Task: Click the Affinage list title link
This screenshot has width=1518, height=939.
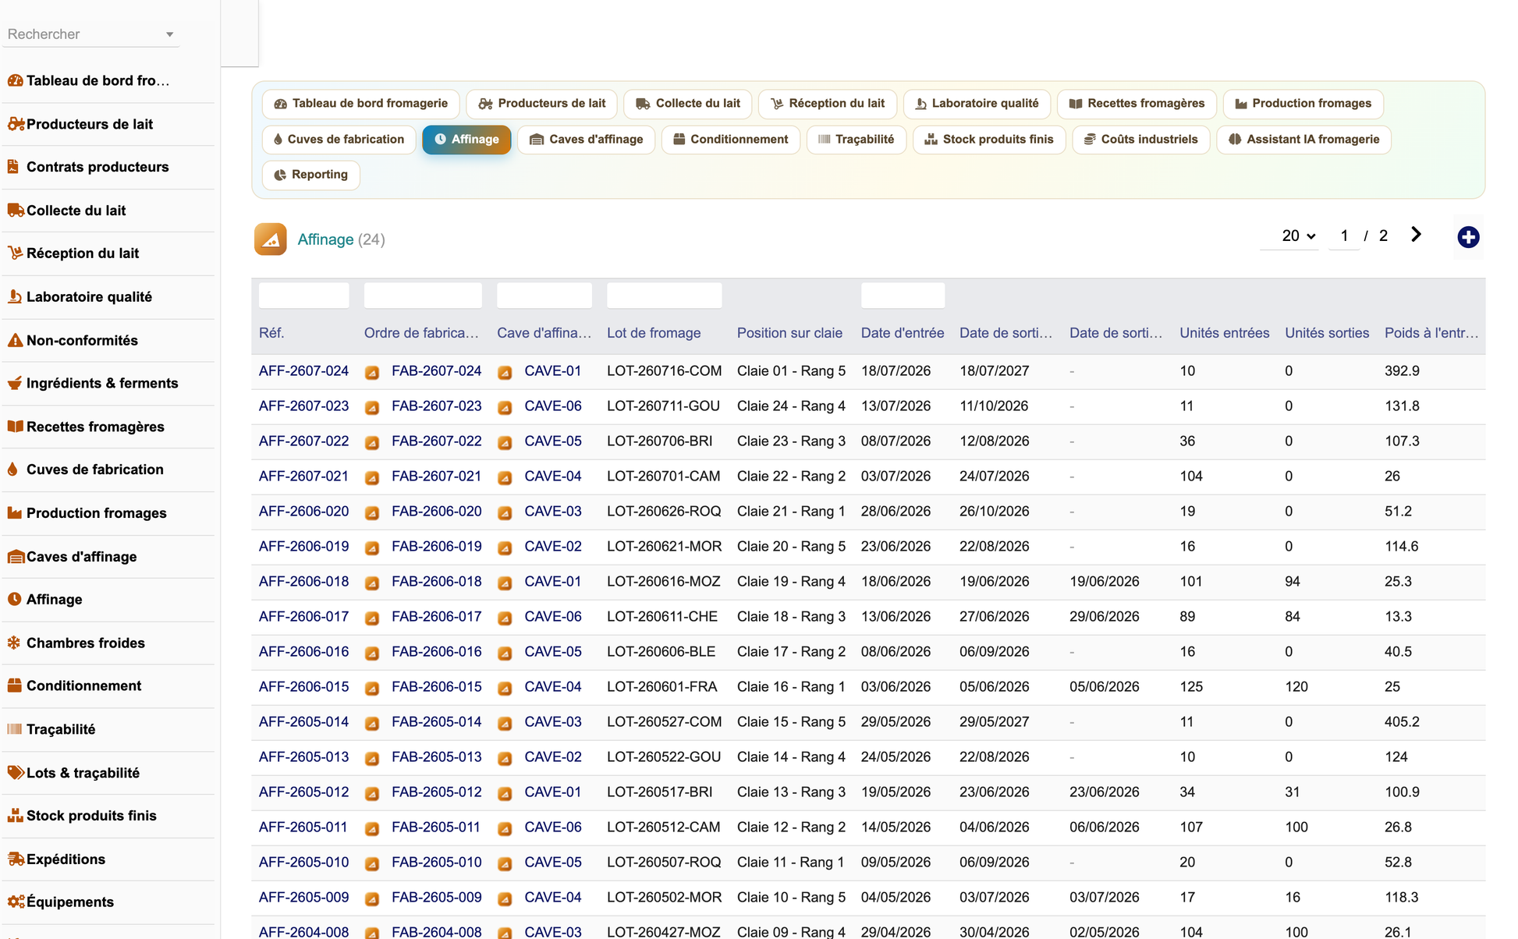Action: coord(325,239)
